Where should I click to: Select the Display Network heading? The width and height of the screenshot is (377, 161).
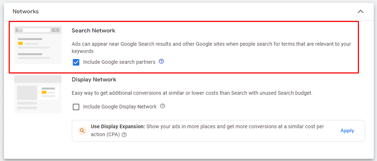coord(94,80)
